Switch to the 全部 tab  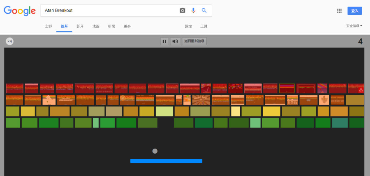48,26
